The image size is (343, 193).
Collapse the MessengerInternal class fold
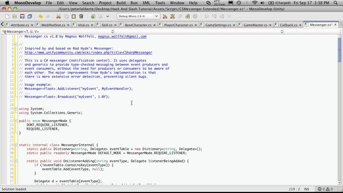(16, 145)
